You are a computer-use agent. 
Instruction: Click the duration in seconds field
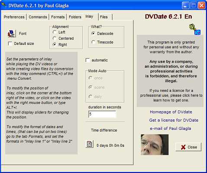click(x=102, y=114)
